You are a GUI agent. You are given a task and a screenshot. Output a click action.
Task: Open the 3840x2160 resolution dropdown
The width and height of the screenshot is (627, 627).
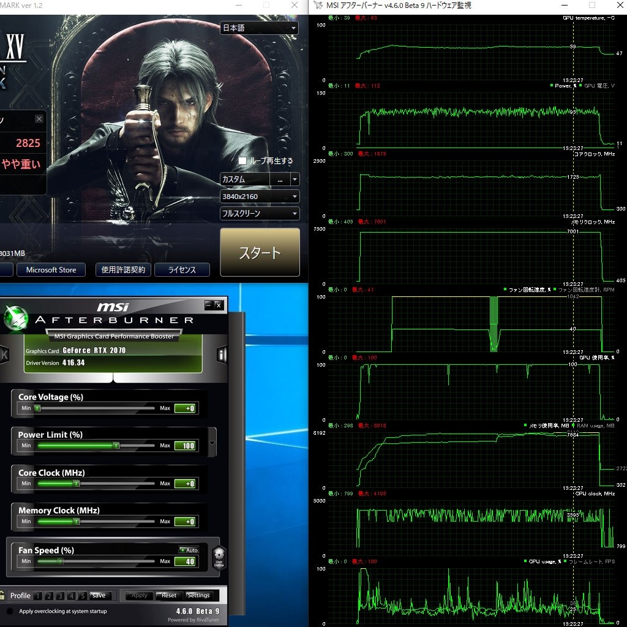click(x=260, y=197)
